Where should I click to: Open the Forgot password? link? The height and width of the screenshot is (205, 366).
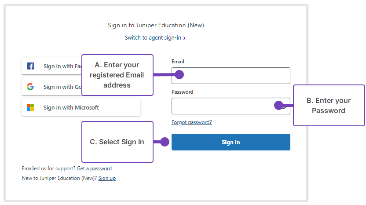(192, 122)
